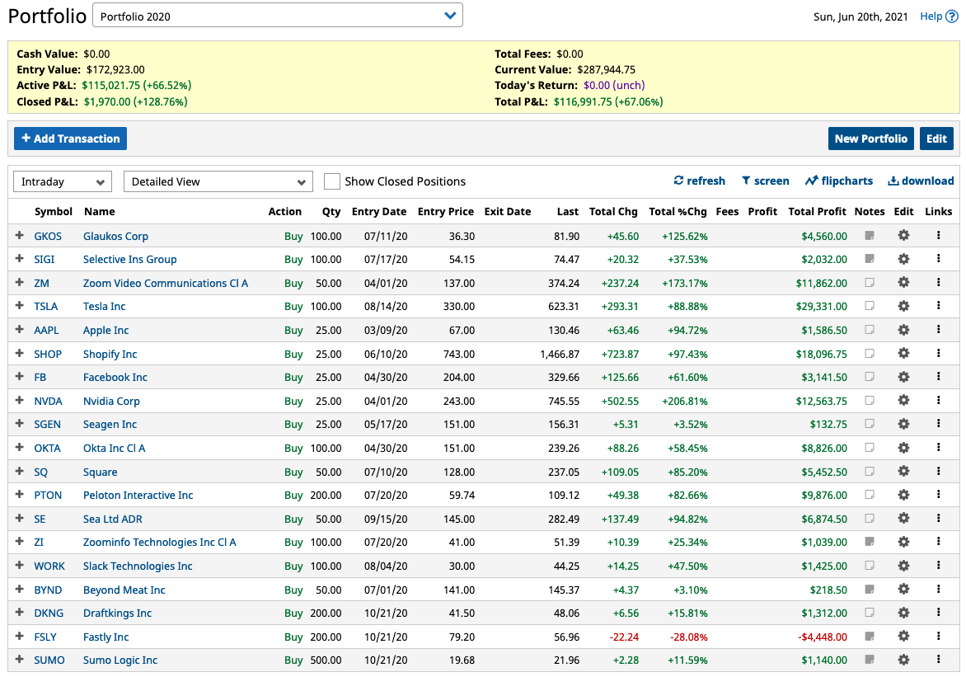Viewport: 966px width, 677px height.
Task: Select the -$4,448.00 total profit cell
Action: coord(823,637)
